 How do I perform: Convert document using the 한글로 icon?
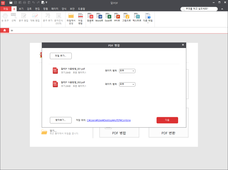point(90,18)
